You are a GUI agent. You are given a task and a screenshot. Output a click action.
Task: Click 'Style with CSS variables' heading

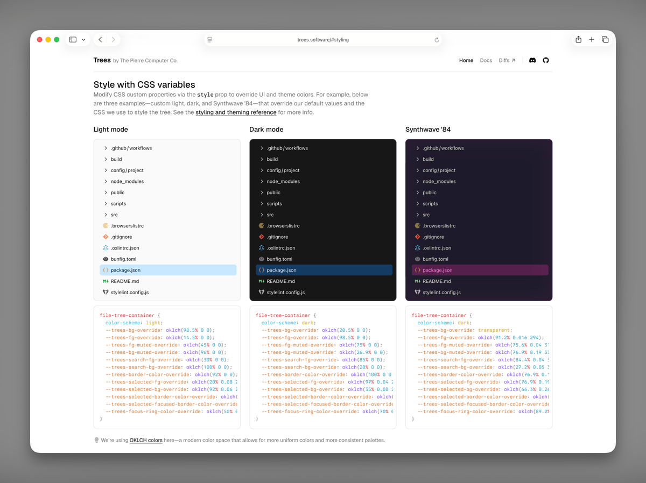[144, 84]
